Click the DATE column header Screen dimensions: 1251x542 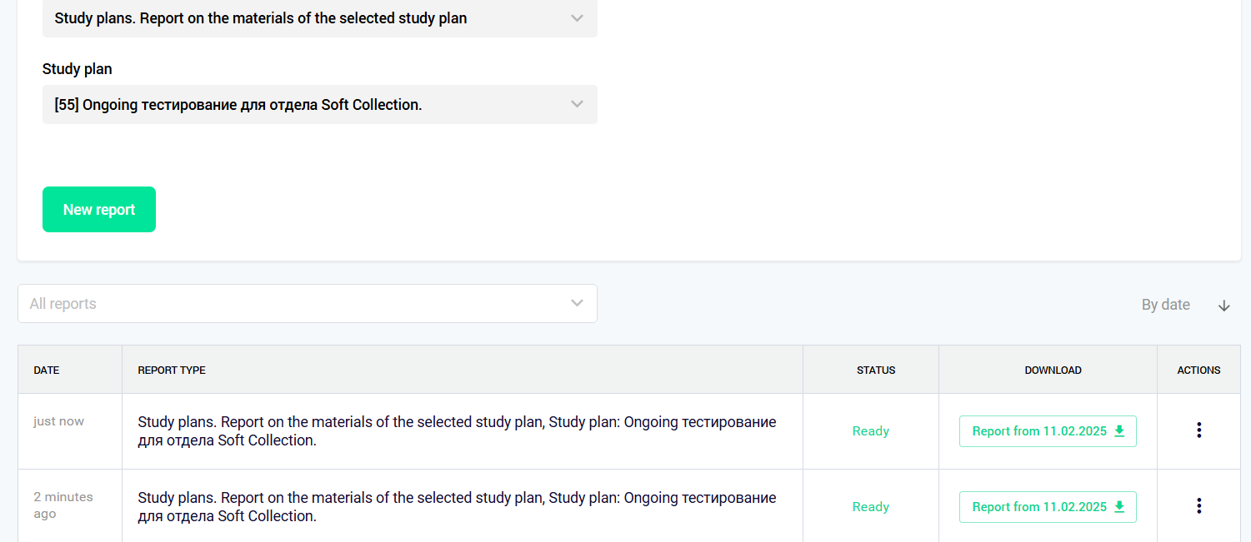(x=47, y=370)
